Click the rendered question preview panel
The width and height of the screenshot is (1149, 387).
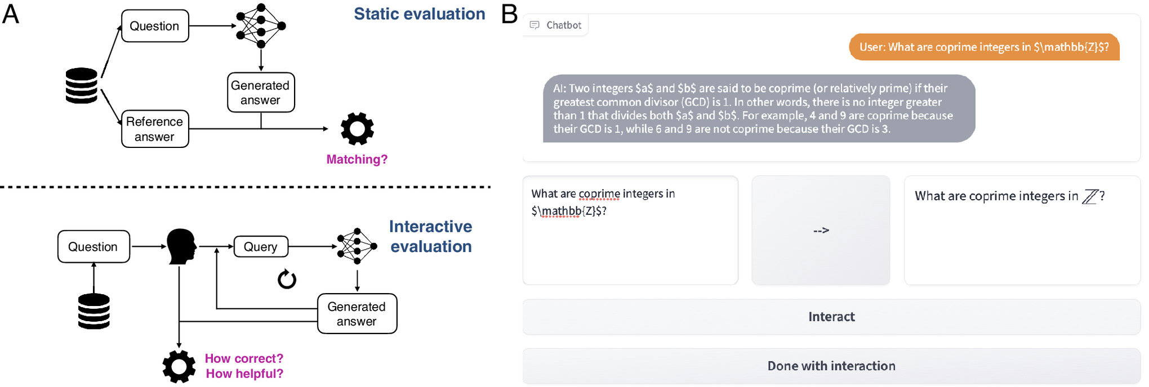click(1022, 230)
